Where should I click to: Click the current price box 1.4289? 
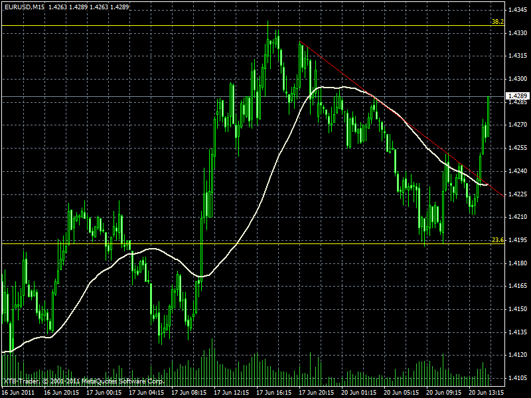click(x=517, y=96)
